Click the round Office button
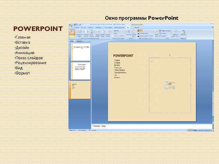 click(x=71, y=26)
